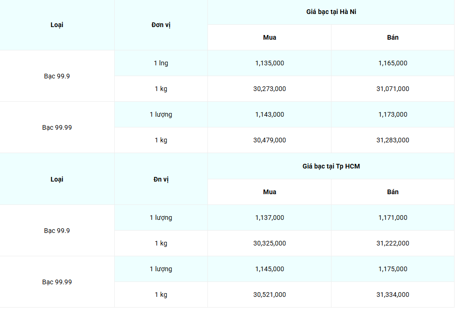
Task: Select the 31,334,000 sell price
Action: (x=393, y=295)
